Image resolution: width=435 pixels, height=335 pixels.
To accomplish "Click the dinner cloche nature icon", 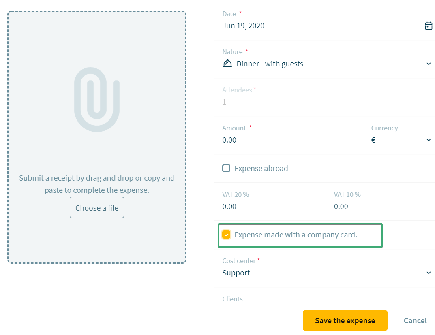I will [227, 64].
